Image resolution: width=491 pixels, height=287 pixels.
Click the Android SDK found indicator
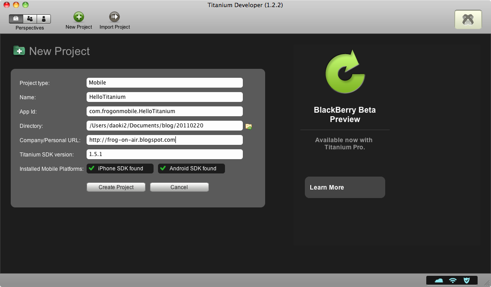tap(191, 169)
